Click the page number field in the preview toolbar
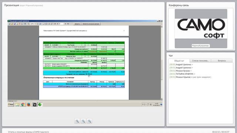This screenshot has width=237, height=133. (x=61, y=24)
